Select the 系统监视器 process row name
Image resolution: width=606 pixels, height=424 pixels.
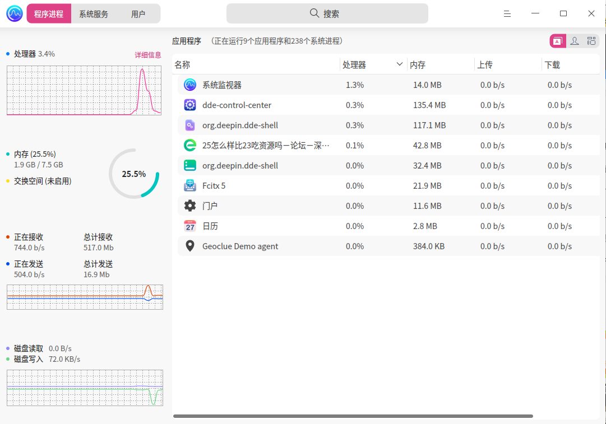pos(222,85)
